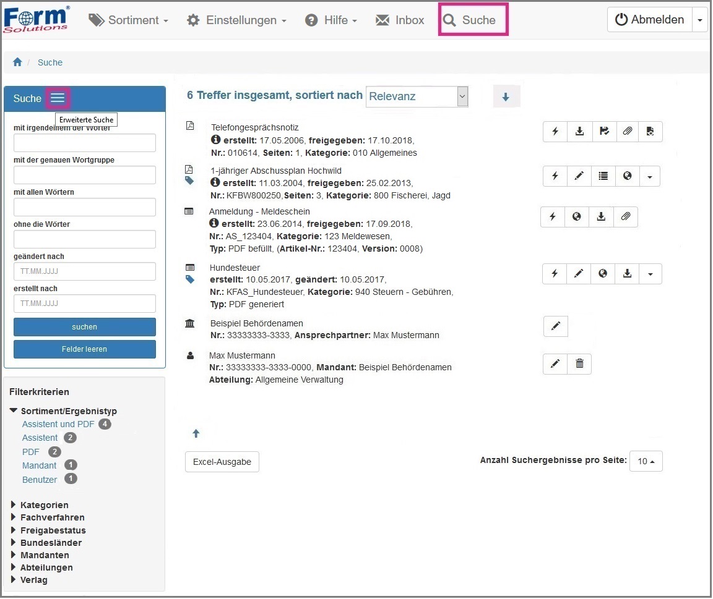Click the download icon for Telefongesprächsnotiz
The width and height of the screenshot is (713, 599).
[x=579, y=132]
